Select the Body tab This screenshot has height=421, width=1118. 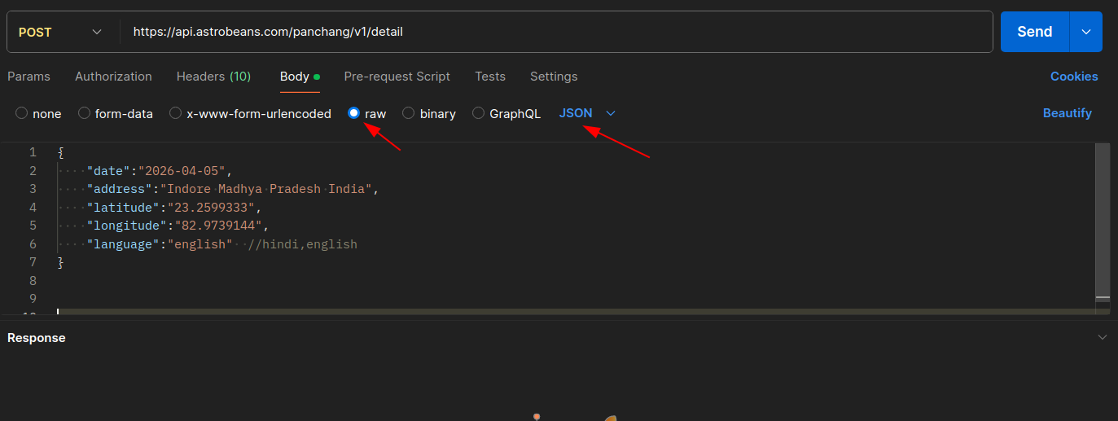(x=295, y=77)
